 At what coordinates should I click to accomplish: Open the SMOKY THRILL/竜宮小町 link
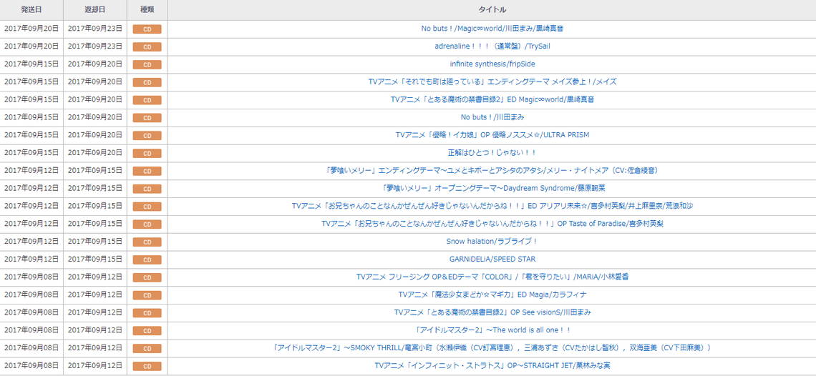point(492,347)
